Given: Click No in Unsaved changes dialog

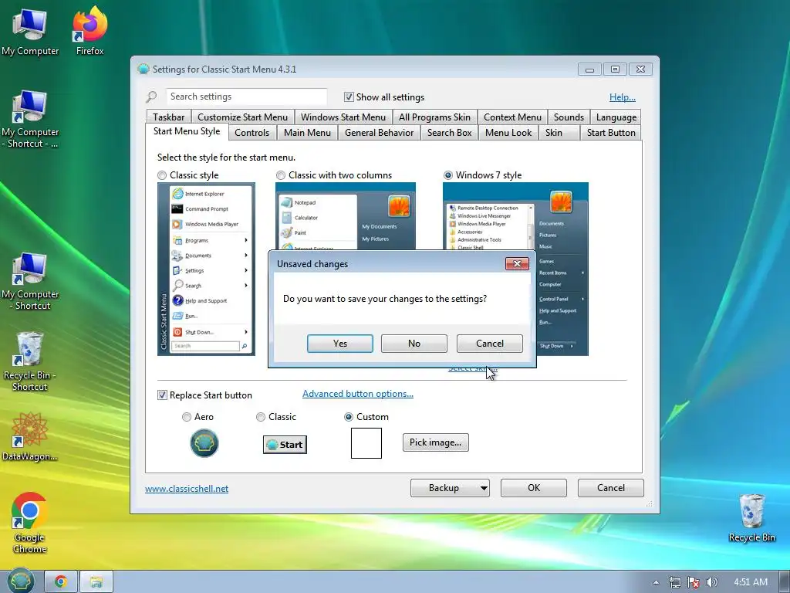Looking at the screenshot, I should click(414, 344).
